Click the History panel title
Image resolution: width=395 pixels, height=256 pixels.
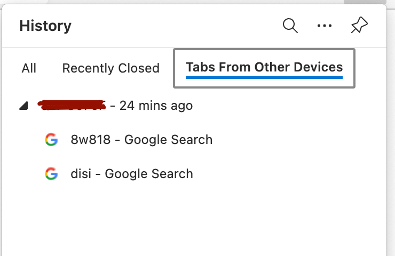click(45, 26)
